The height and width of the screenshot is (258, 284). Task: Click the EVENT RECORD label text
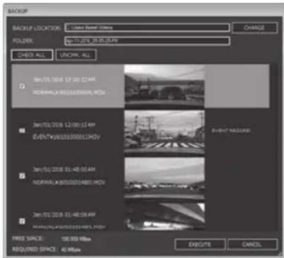pos(231,131)
